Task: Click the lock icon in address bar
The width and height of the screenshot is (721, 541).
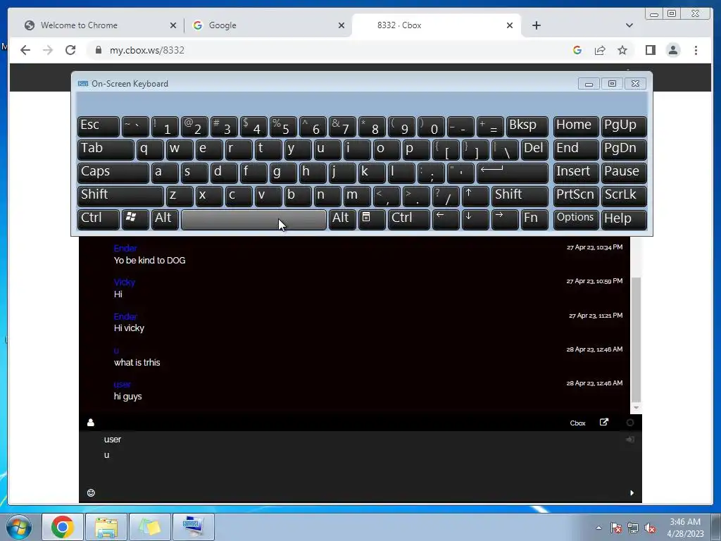Action: point(99,50)
